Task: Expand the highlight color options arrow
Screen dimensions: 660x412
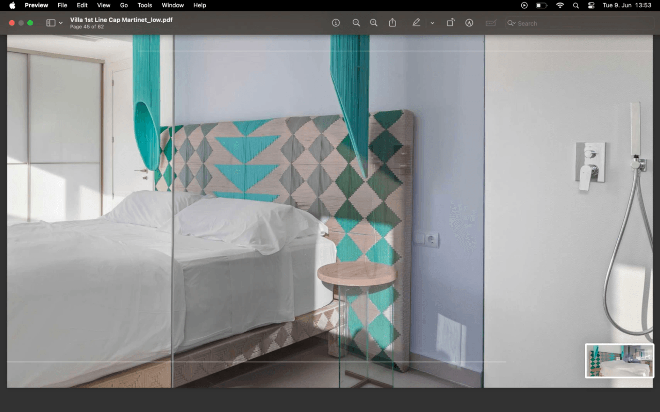Action: (x=432, y=23)
